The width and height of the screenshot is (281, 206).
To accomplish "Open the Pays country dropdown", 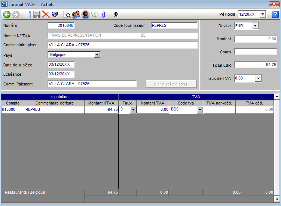I will click(97, 54).
